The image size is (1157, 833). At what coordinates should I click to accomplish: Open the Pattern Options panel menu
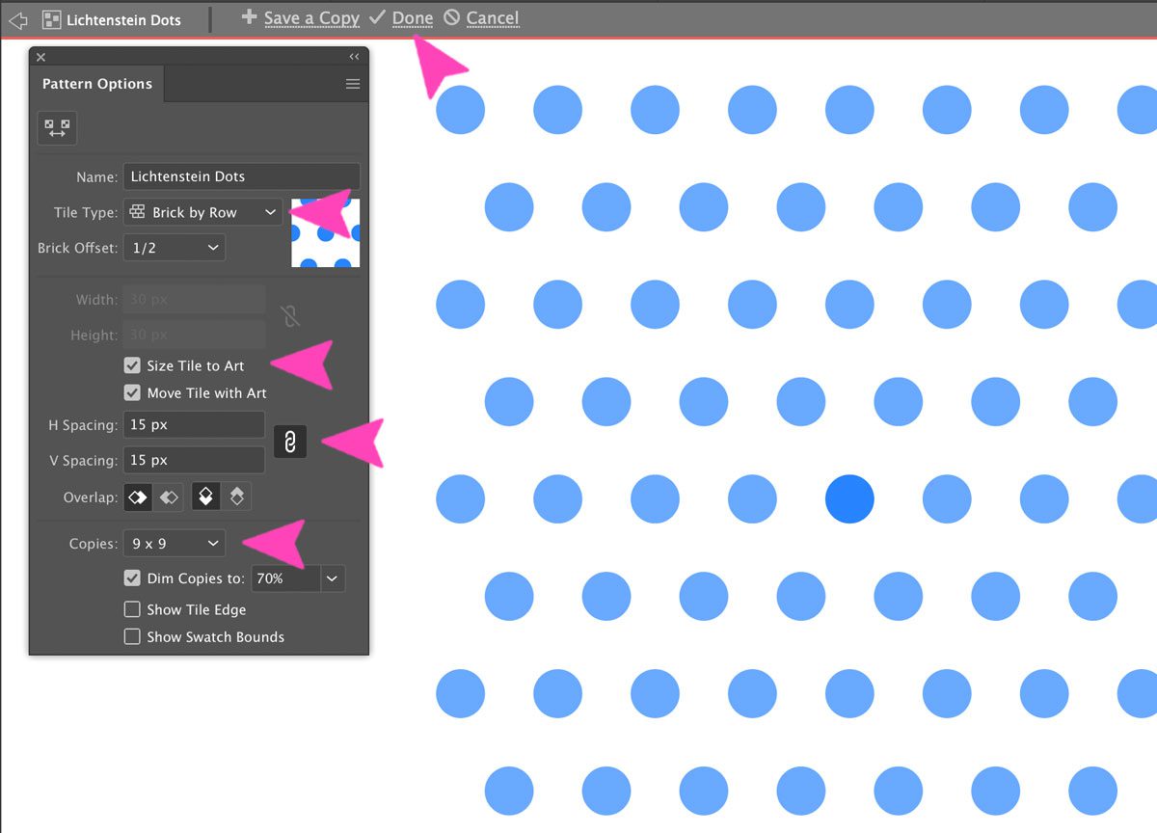click(353, 84)
